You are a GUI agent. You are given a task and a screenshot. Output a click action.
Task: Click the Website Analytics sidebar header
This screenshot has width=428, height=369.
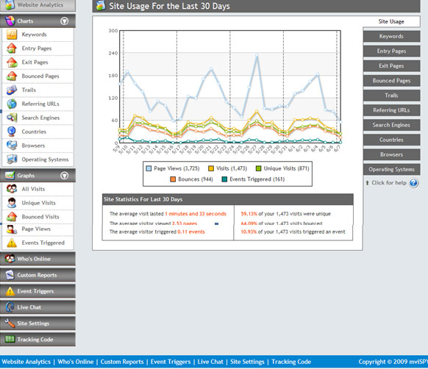pyautogui.click(x=38, y=5)
